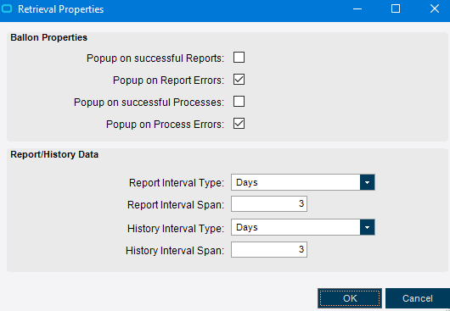450x311 pixels.
Task: Minimize the Retrieval Properties window
Action: point(357,9)
